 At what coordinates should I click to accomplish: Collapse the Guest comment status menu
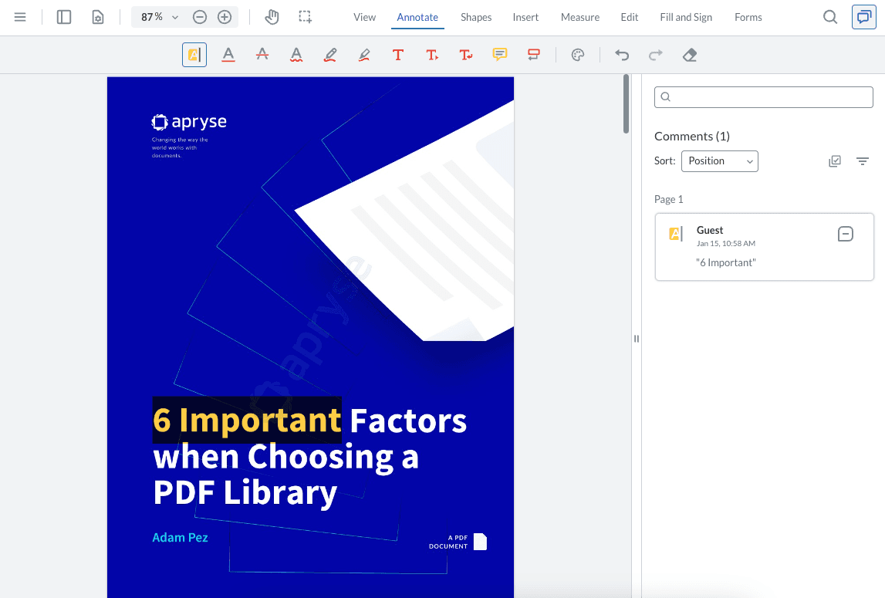click(846, 234)
